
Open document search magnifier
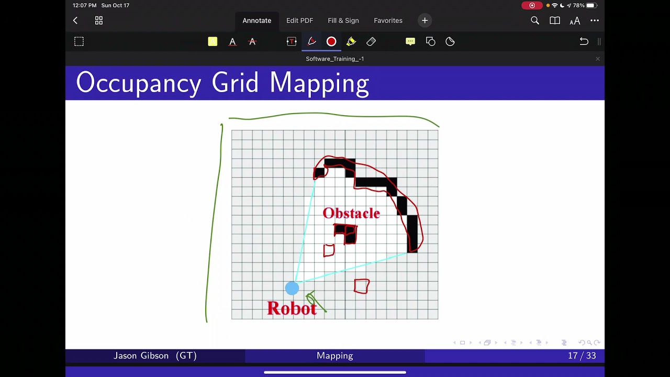coord(535,20)
